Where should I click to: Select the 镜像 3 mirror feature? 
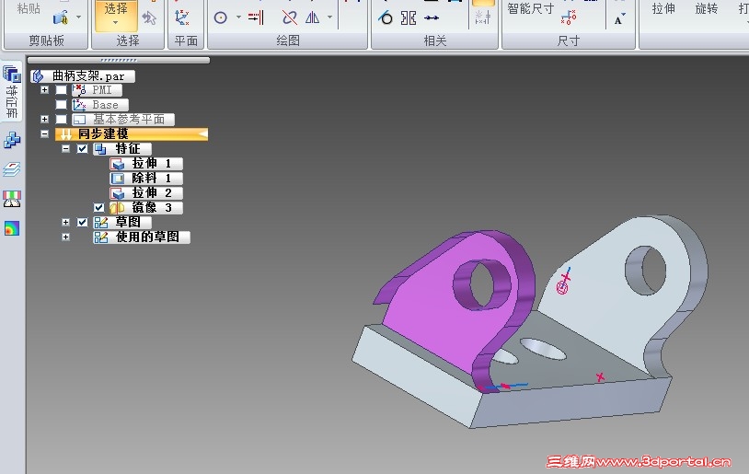(145, 208)
